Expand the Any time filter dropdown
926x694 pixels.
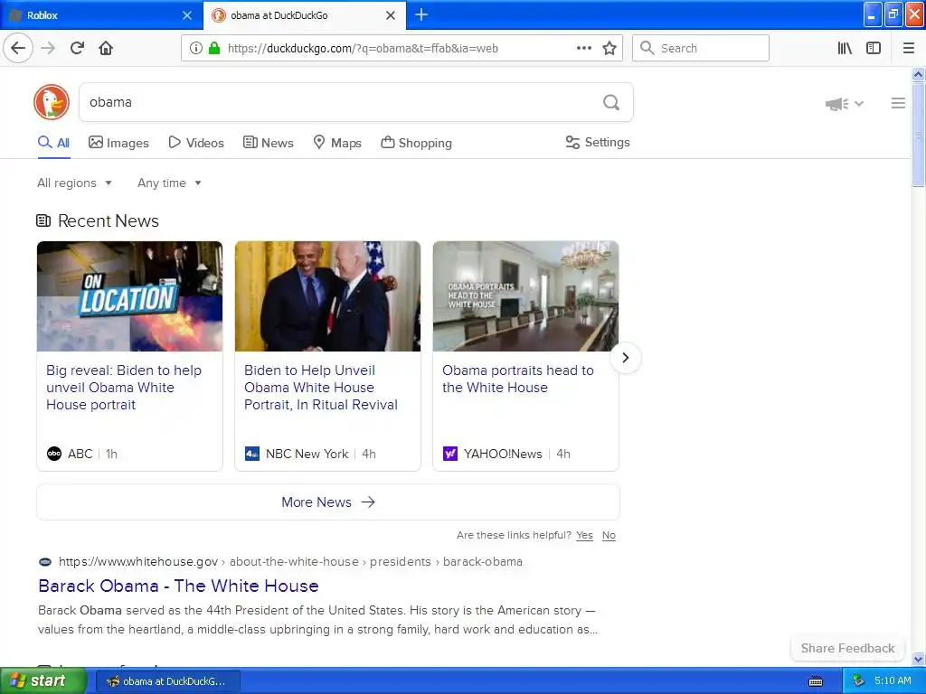pyautogui.click(x=169, y=183)
